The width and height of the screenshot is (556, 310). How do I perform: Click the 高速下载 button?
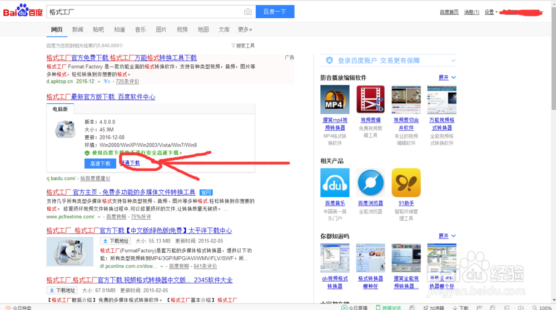pos(100,163)
